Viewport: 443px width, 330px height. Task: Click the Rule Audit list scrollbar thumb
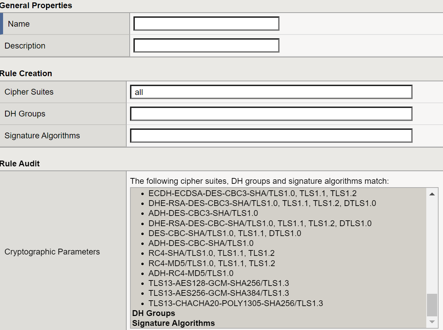click(432, 305)
